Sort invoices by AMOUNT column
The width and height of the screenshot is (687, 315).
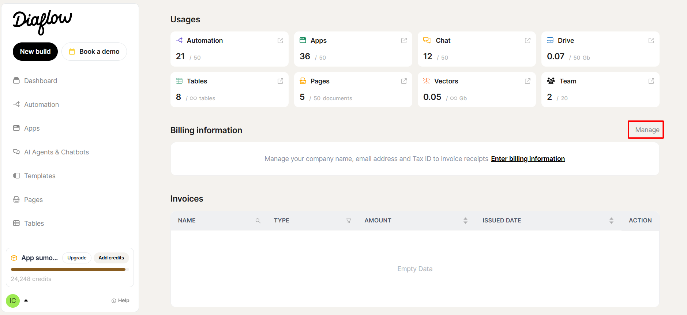[x=465, y=221]
